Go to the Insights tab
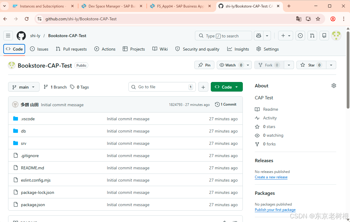Screen dimensions: 350x222 238,49
